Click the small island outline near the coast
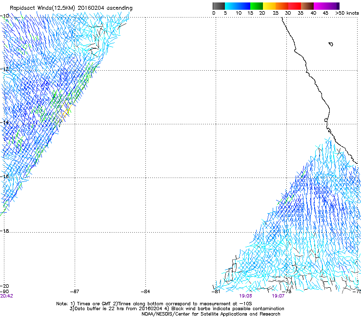 tap(331, 44)
